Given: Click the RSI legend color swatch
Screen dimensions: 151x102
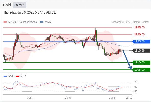Looking at the screenshot, I should [5, 76].
